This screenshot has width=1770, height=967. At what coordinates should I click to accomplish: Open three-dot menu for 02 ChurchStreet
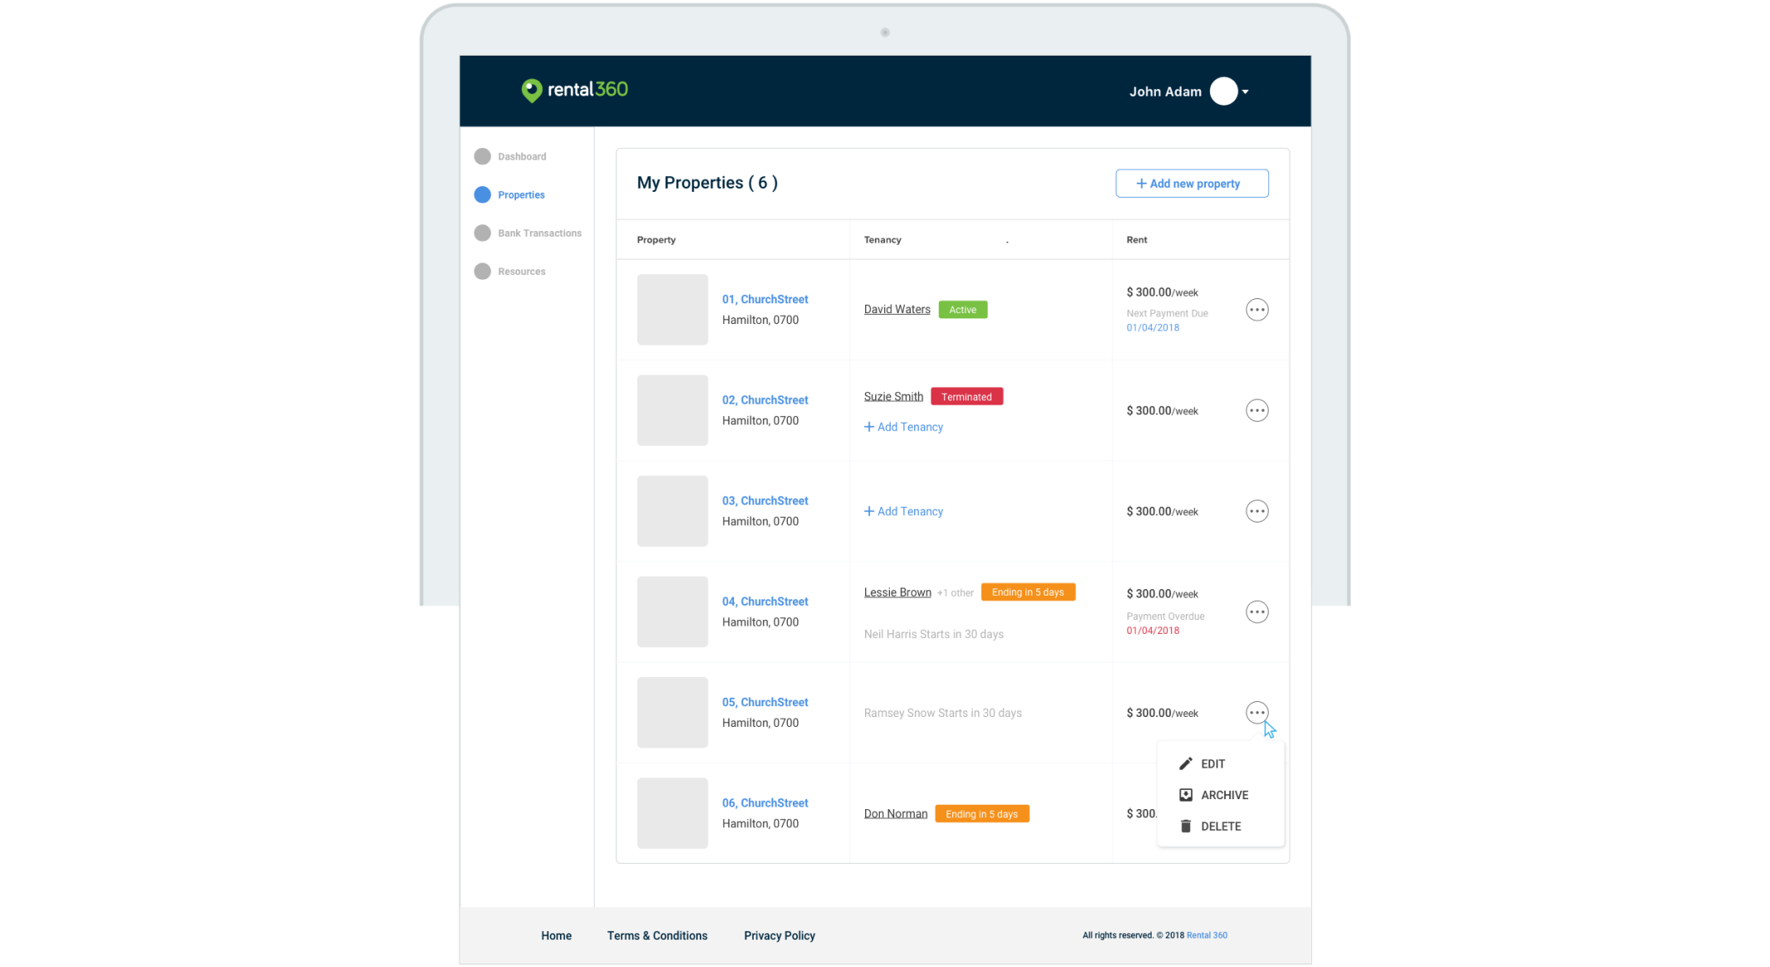(x=1256, y=410)
